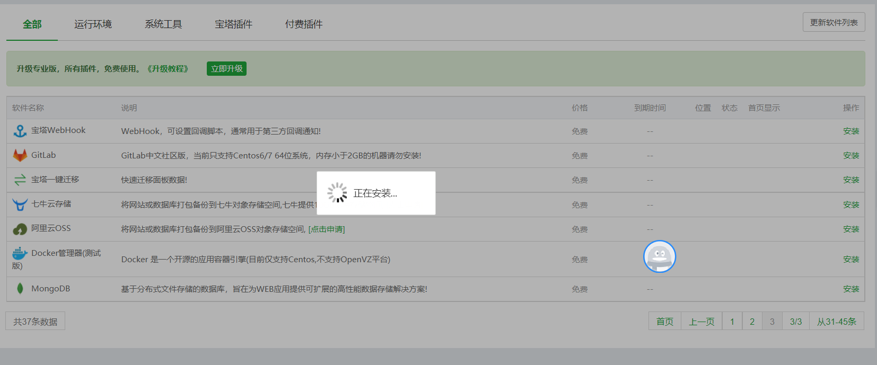Viewport: 877px width, 365px height.
Task: Click the 操作 column header
Action: (x=851, y=108)
